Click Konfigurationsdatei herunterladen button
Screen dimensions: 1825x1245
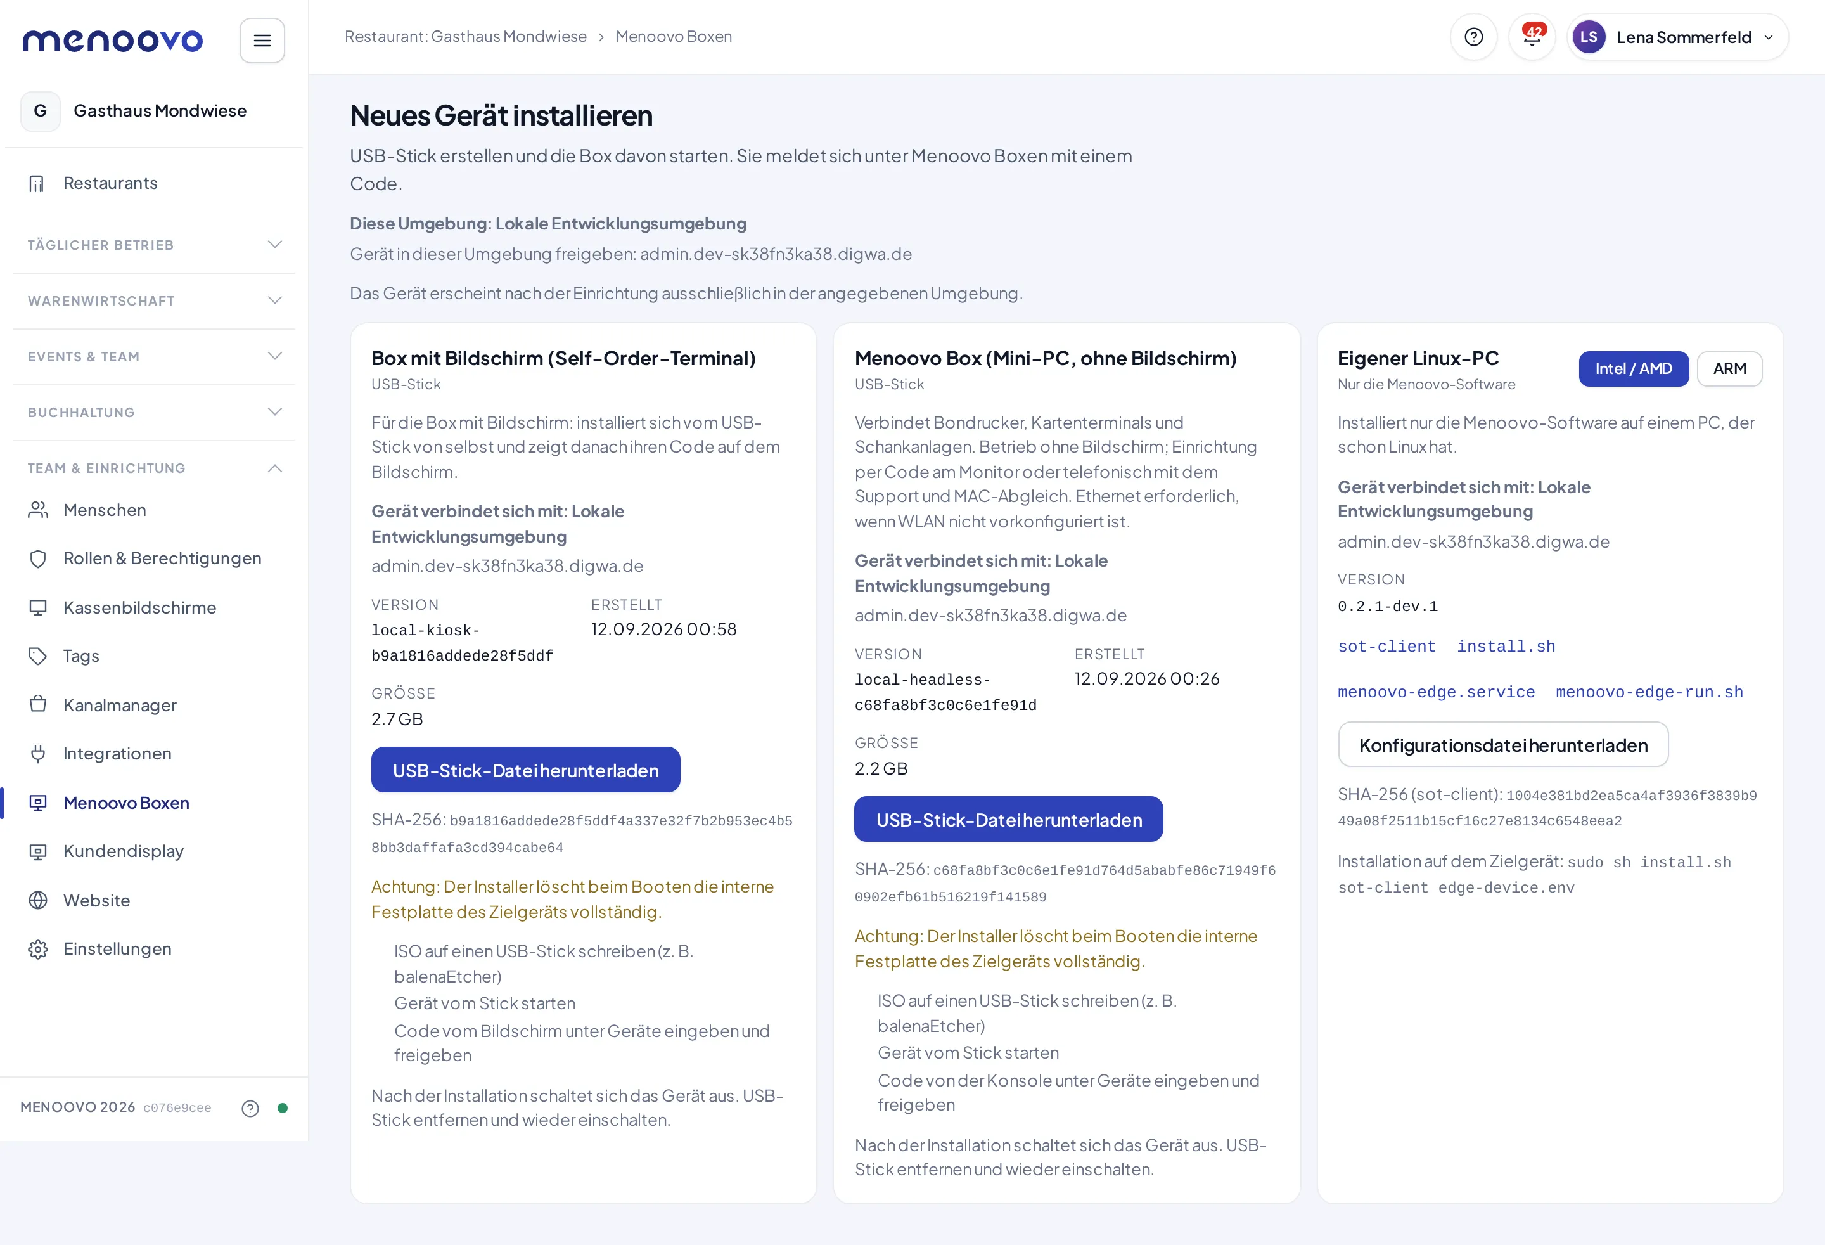[1503, 745]
